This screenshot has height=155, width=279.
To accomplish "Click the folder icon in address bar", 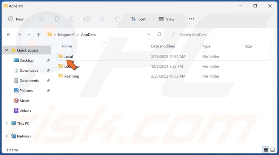I will 50,34.
